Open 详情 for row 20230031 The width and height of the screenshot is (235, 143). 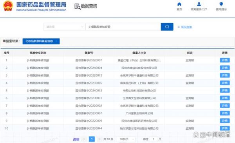pyautogui.click(x=225, y=98)
